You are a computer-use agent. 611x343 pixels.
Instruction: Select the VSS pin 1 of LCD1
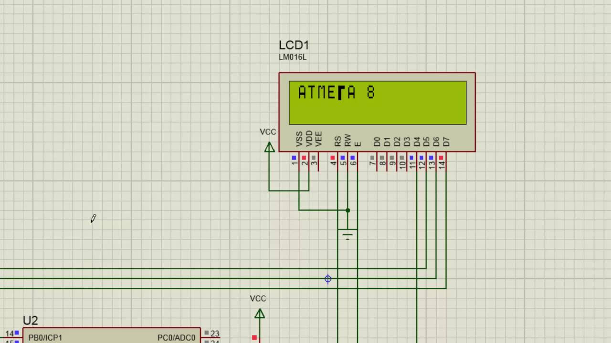coord(299,161)
